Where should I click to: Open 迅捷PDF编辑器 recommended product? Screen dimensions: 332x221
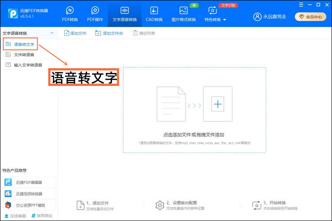pyautogui.click(x=29, y=182)
